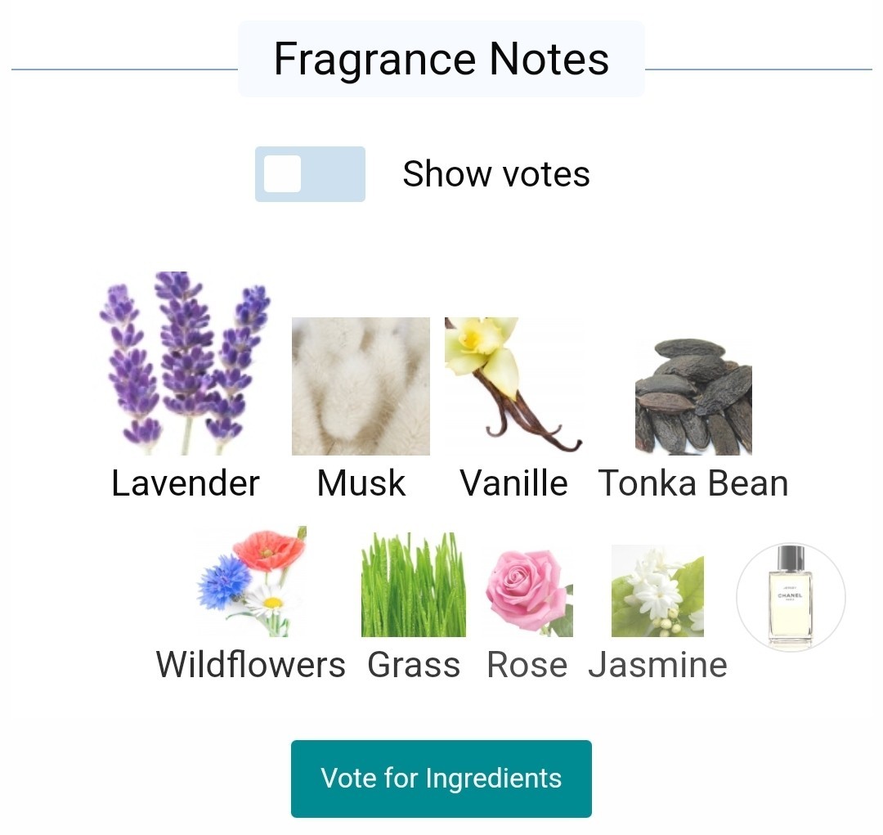Screen dimensions: 883x835
Task: Open the Tonka Bean note image
Action: (x=693, y=397)
